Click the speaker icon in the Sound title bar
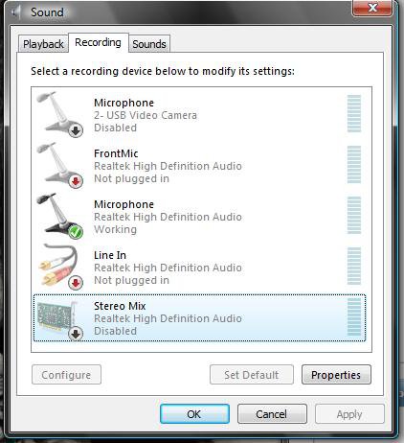The image size is (404, 443). tap(16, 12)
